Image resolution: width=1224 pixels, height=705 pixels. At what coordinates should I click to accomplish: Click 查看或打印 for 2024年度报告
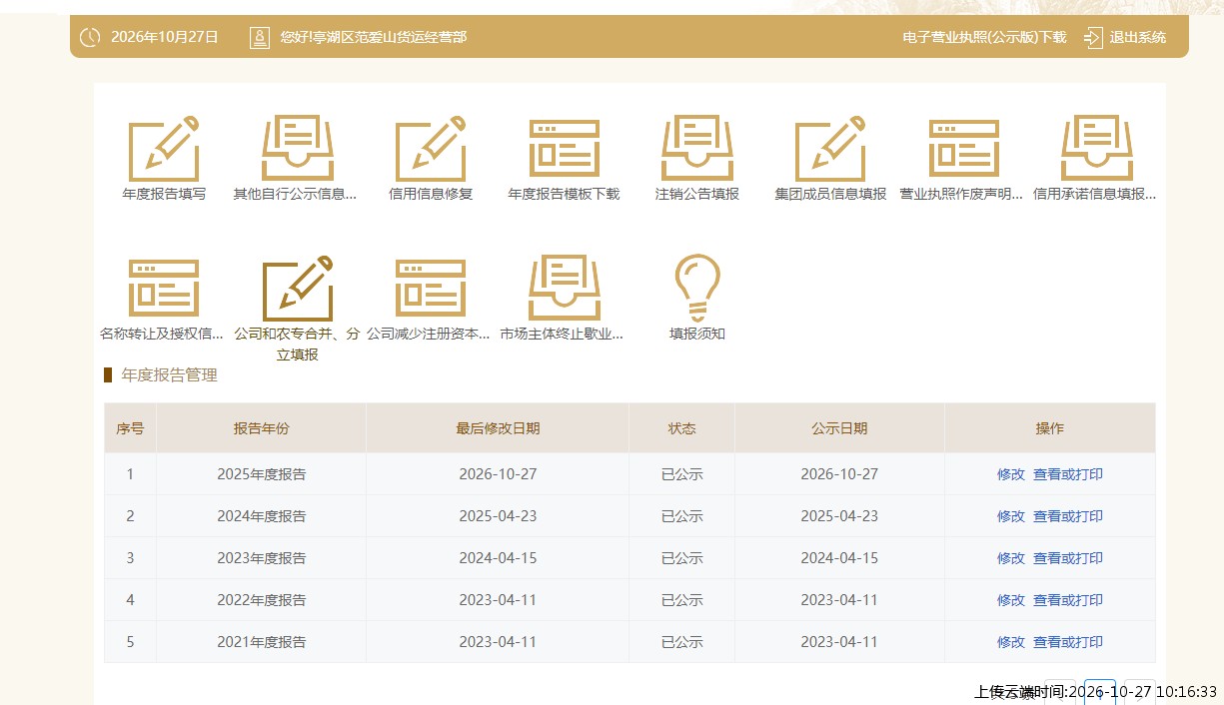[1068, 516]
